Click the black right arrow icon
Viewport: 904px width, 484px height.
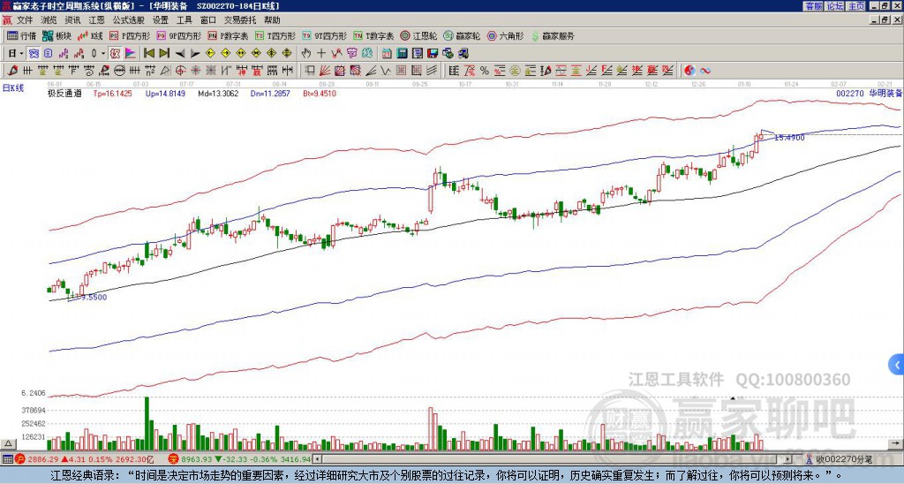click(x=195, y=54)
